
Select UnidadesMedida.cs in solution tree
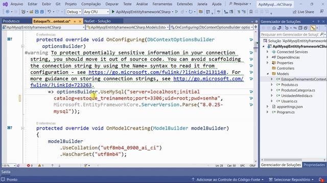coord(296,96)
